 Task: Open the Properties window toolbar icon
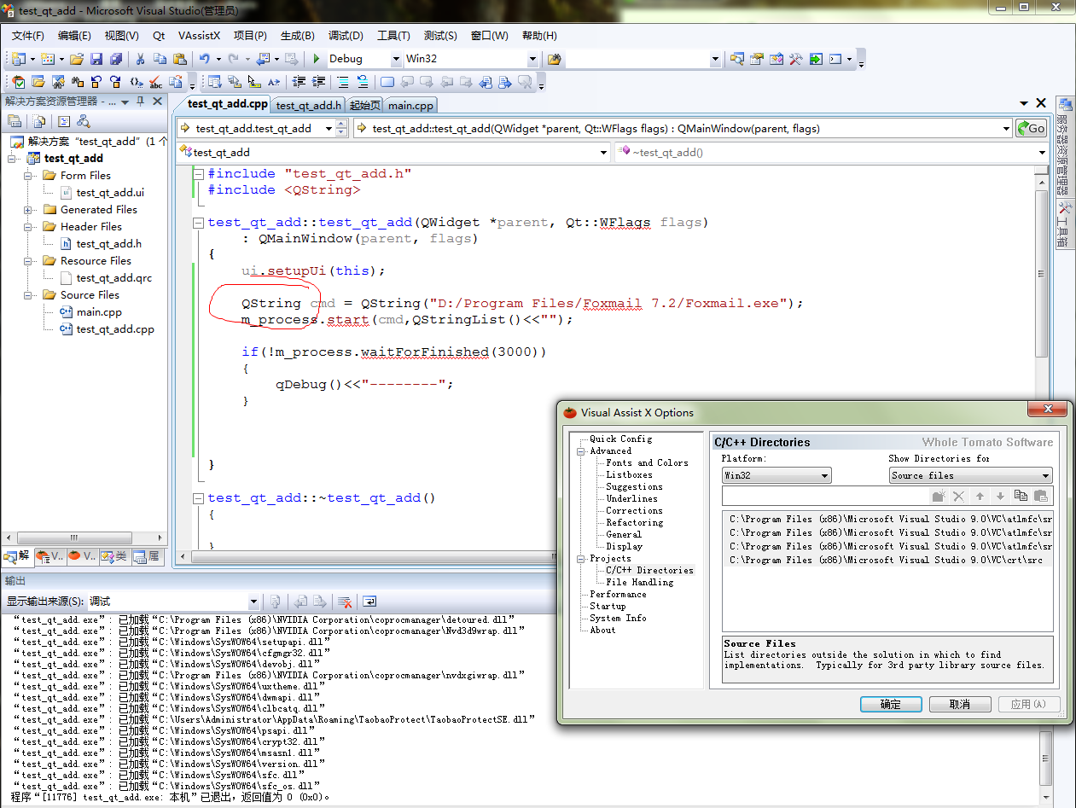pyautogui.click(x=757, y=59)
